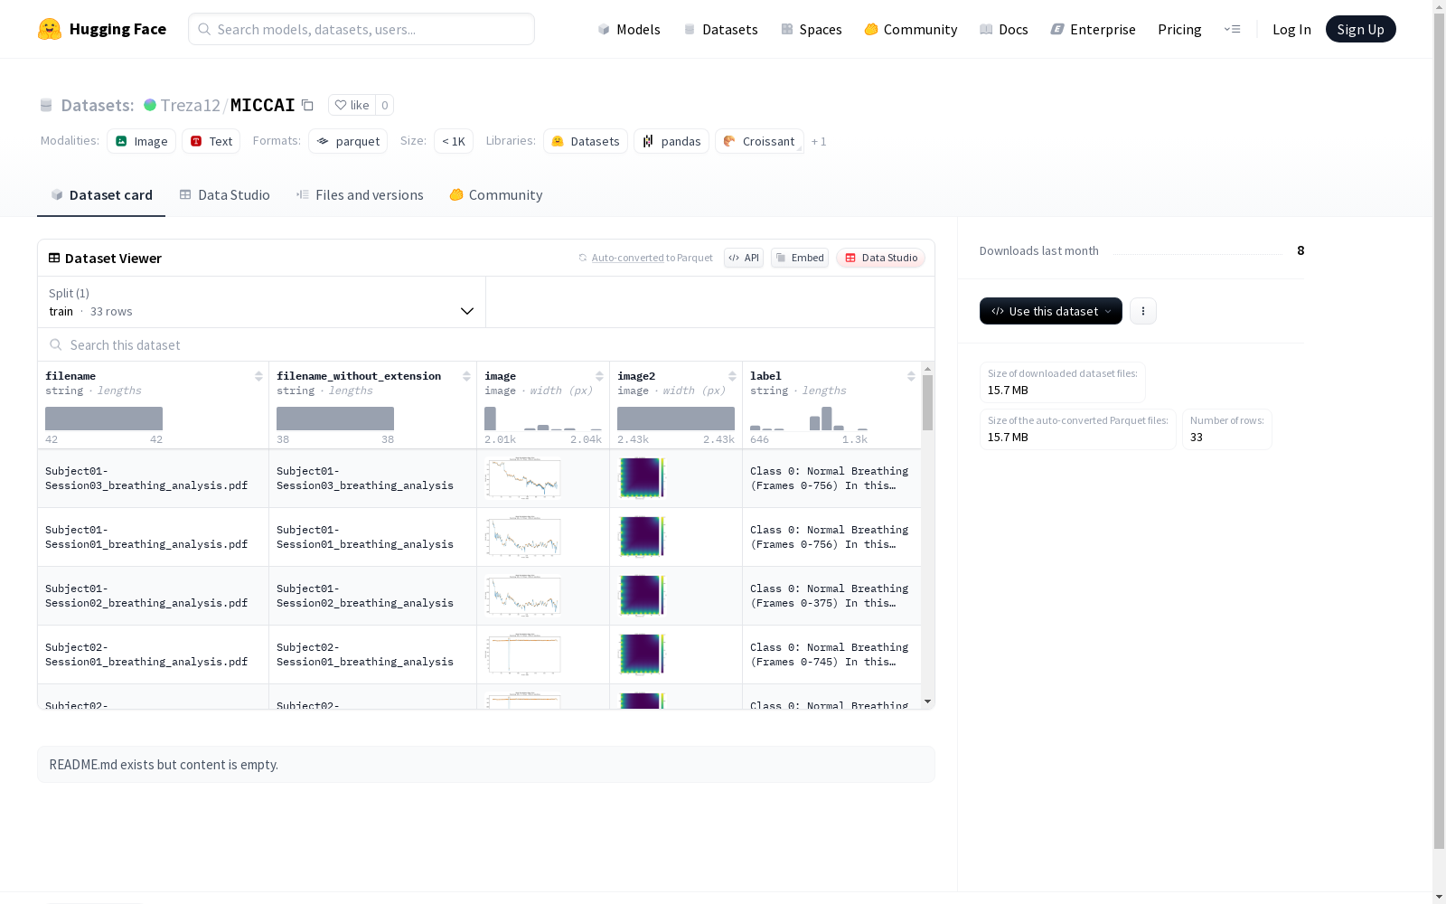1446x904 pixels.
Task: Click the Hugging Face logo icon
Action: click(x=50, y=29)
